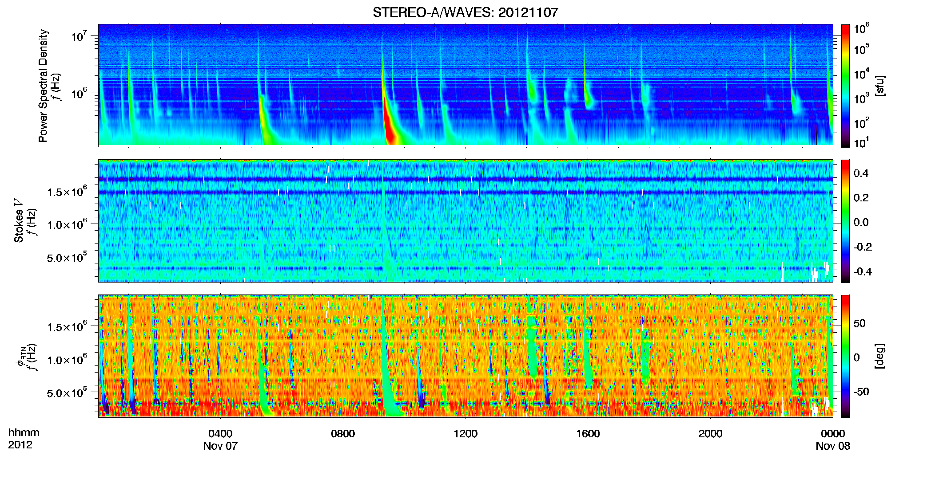The height and width of the screenshot is (479, 931).
Task: Click the degrees color bar
Action: pos(845,357)
